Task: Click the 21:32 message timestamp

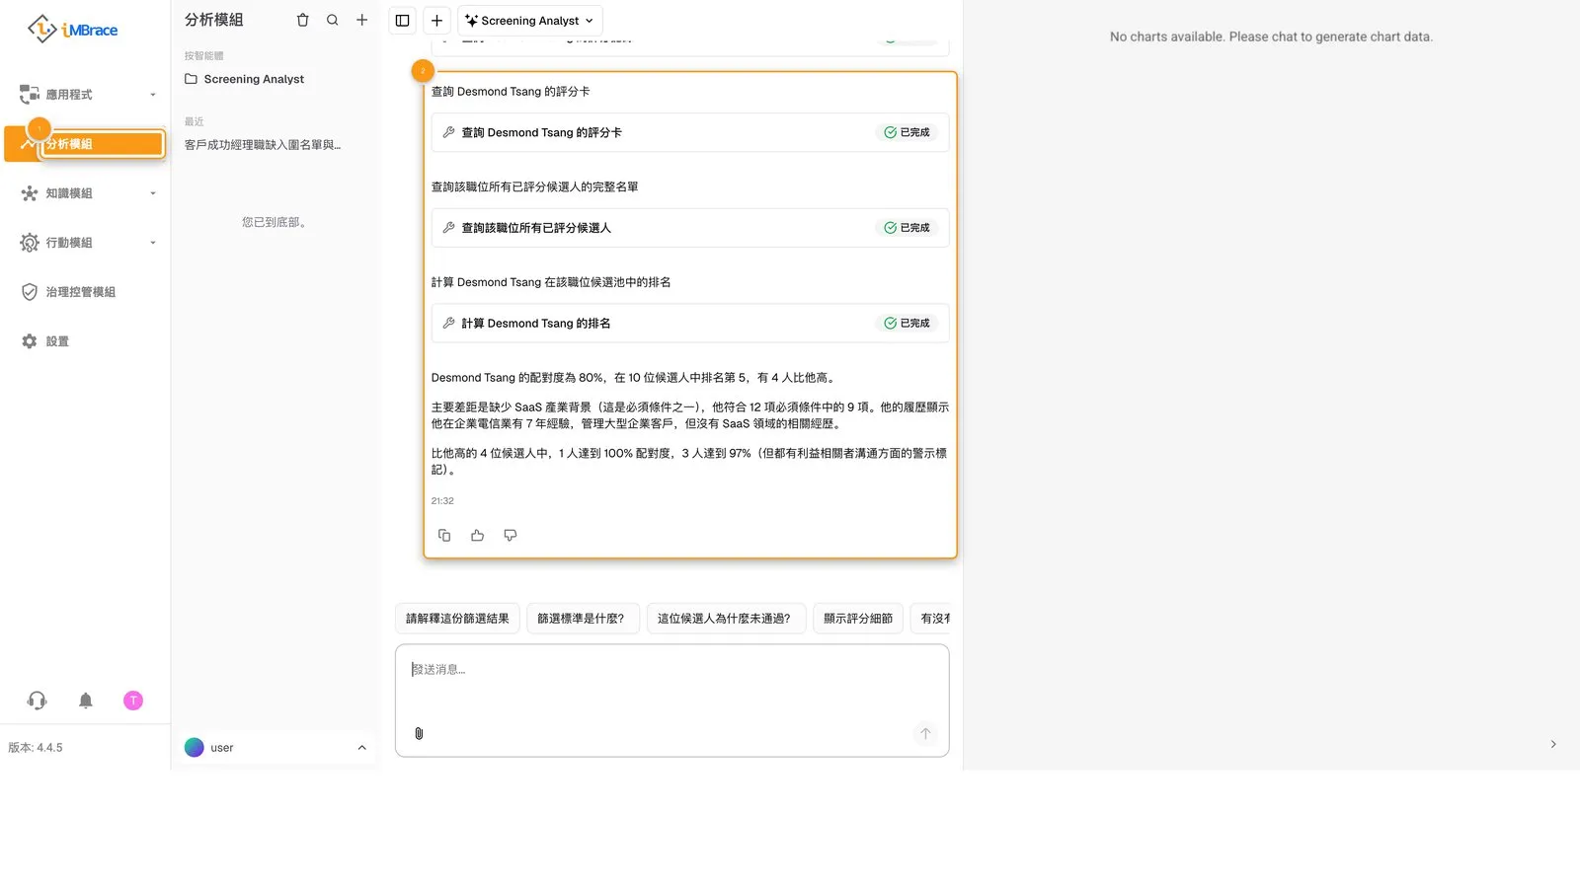Action: click(442, 501)
